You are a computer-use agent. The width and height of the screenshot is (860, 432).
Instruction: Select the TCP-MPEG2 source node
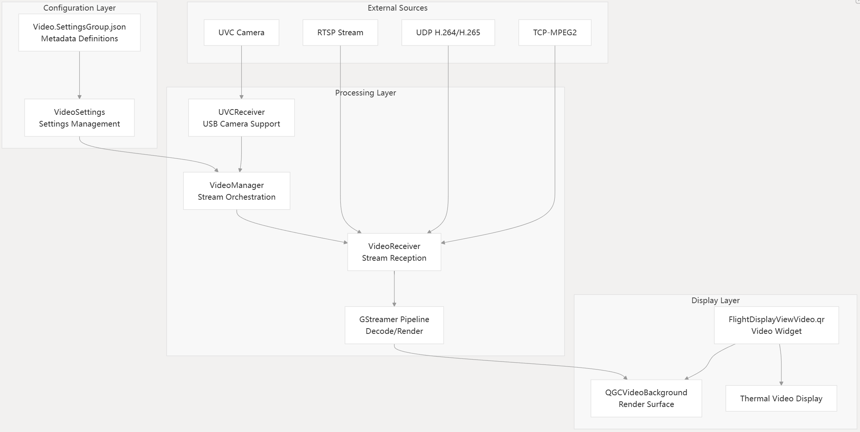point(554,33)
